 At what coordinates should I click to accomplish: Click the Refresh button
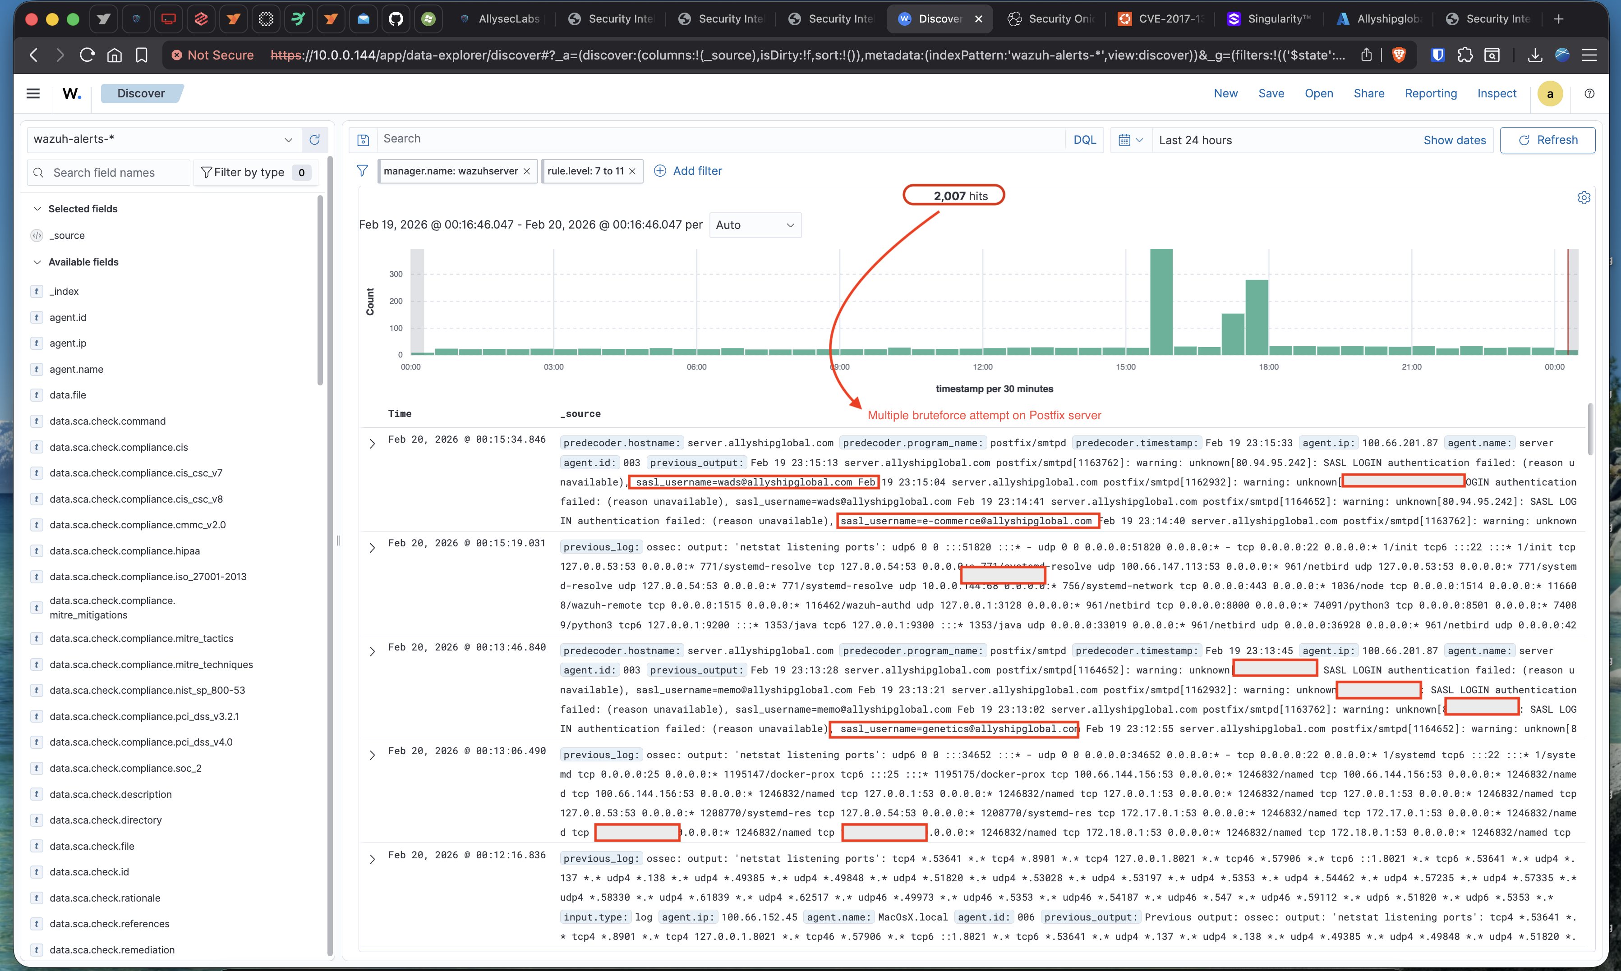(x=1547, y=140)
